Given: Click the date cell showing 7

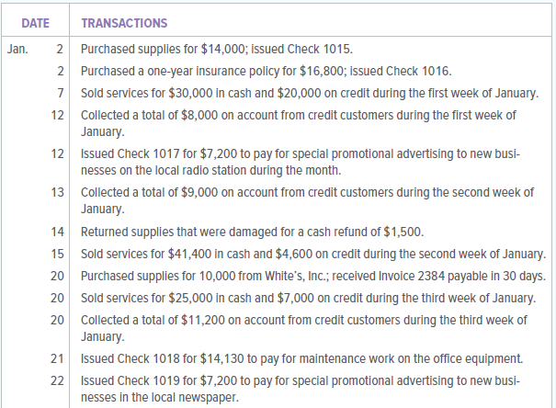Looking at the screenshot, I should pos(59,92).
